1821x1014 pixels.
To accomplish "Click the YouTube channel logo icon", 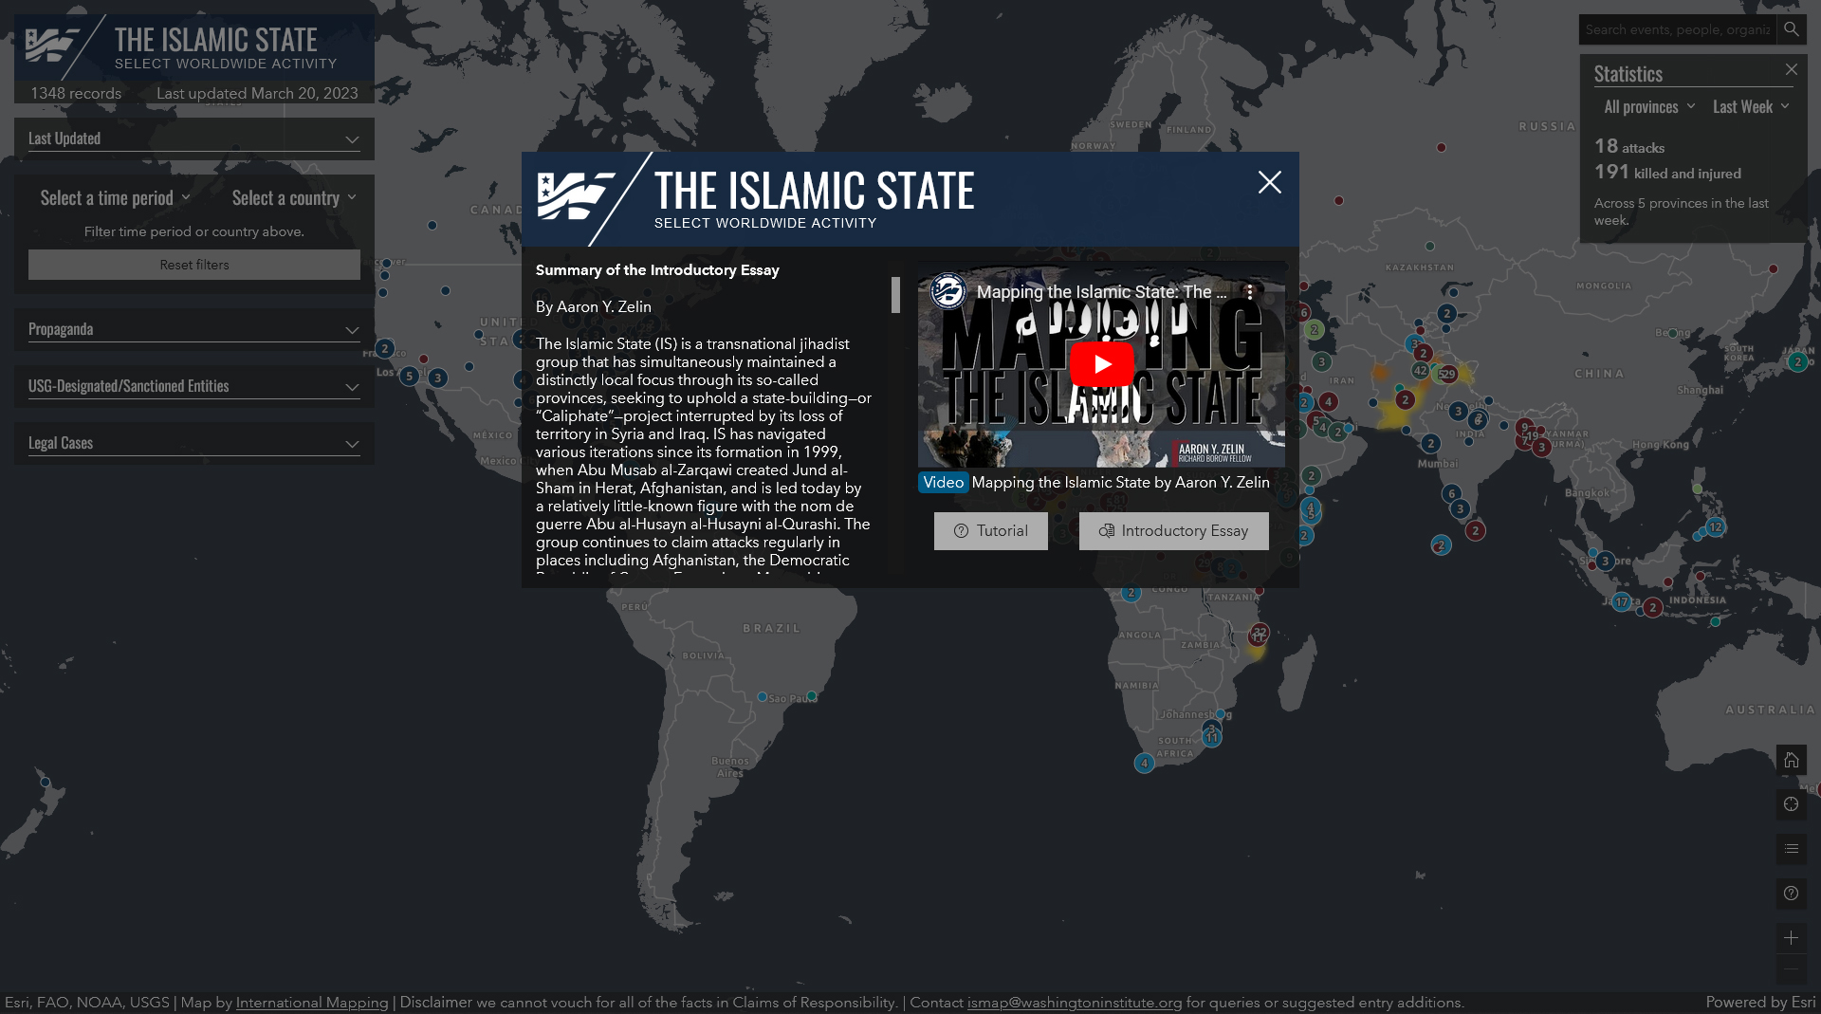I will [x=947, y=291].
